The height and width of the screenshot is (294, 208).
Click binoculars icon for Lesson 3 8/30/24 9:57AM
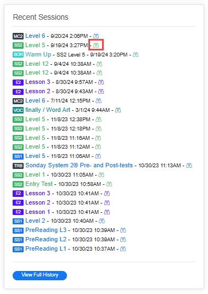pyautogui.click(x=101, y=82)
